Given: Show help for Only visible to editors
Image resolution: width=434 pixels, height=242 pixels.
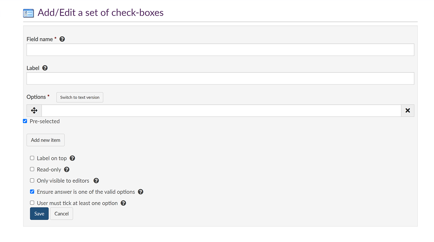Looking at the screenshot, I should click(96, 181).
